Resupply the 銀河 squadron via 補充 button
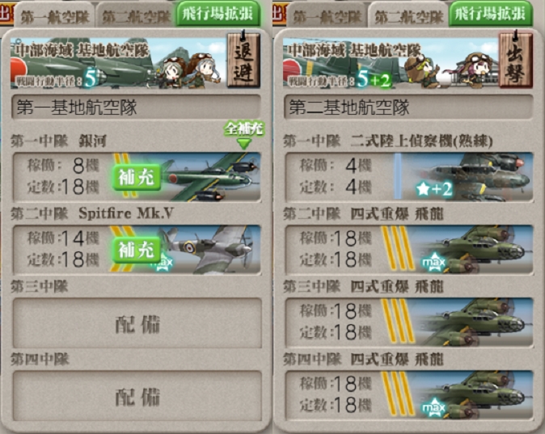 click(137, 177)
